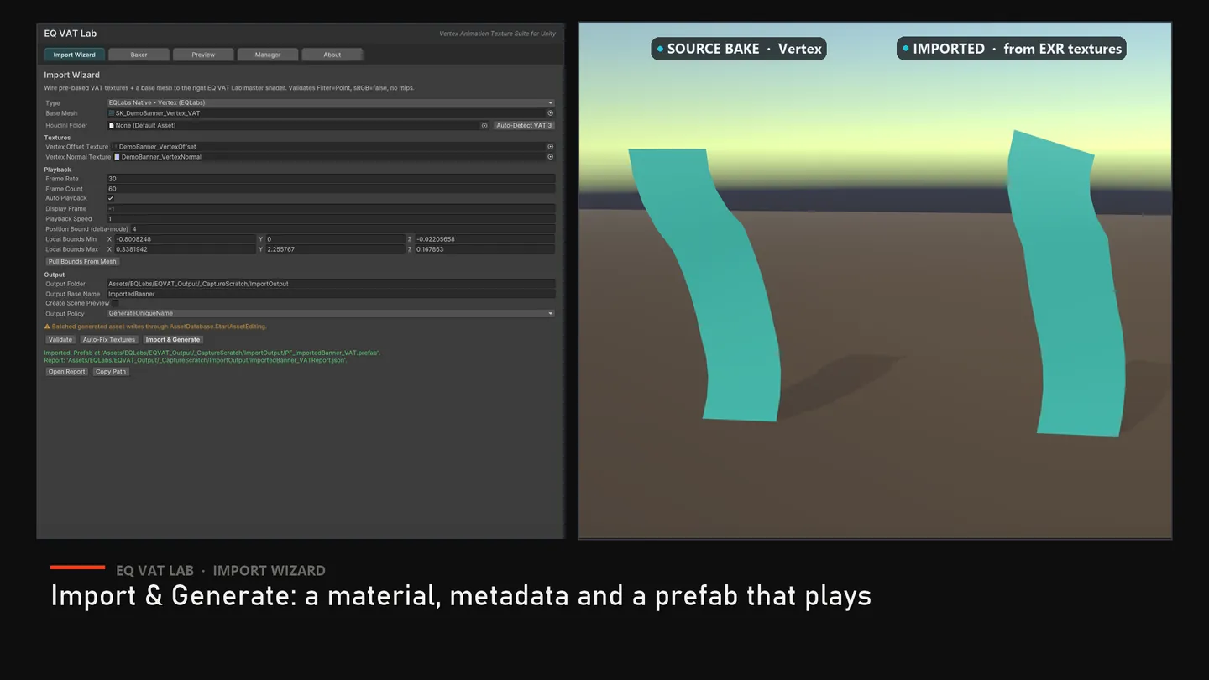Click the Auto-Fix Textures button
This screenshot has height=680, width=1209.
[109, 340]
